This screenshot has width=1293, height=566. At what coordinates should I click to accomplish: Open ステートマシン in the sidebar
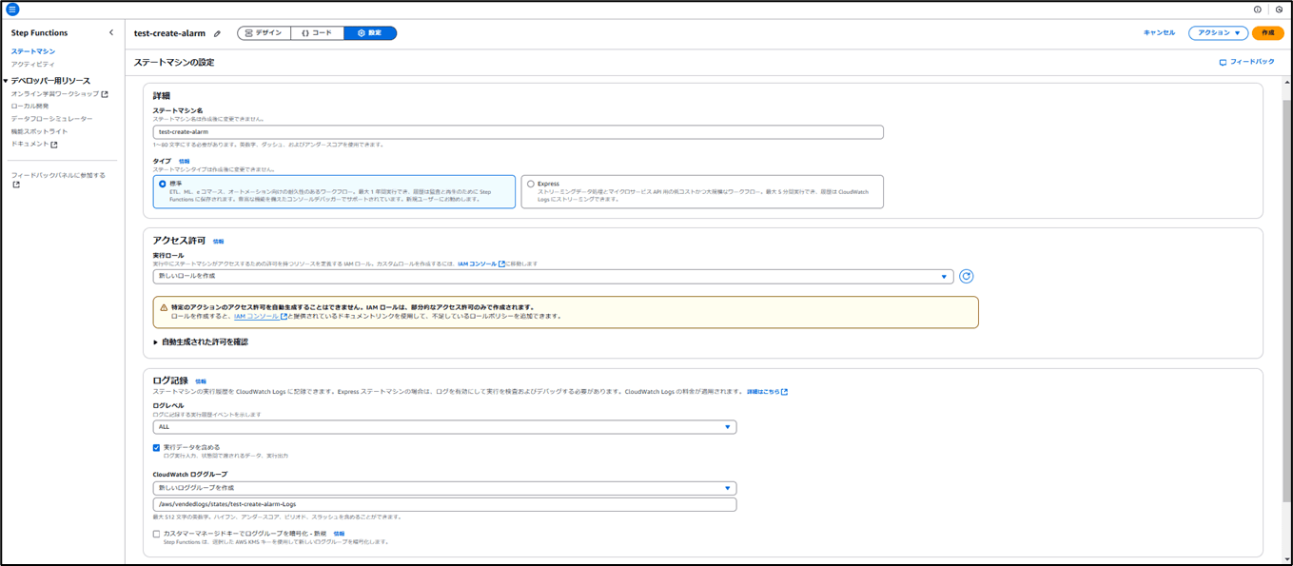click(33, 51)
